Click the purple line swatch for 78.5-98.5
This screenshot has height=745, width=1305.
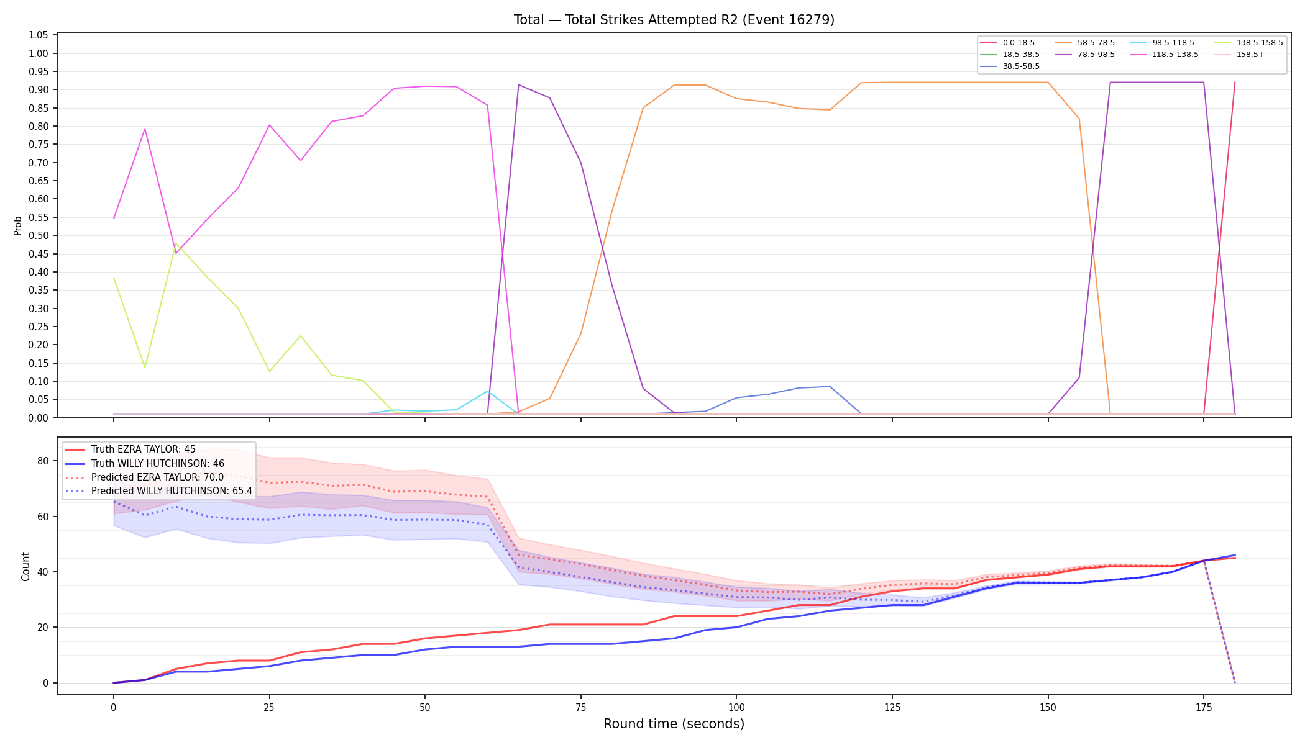tap(1063, 55)
